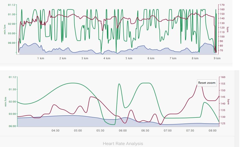
Task: Click the 05:30 time axis label
Action: coord(100,130)
